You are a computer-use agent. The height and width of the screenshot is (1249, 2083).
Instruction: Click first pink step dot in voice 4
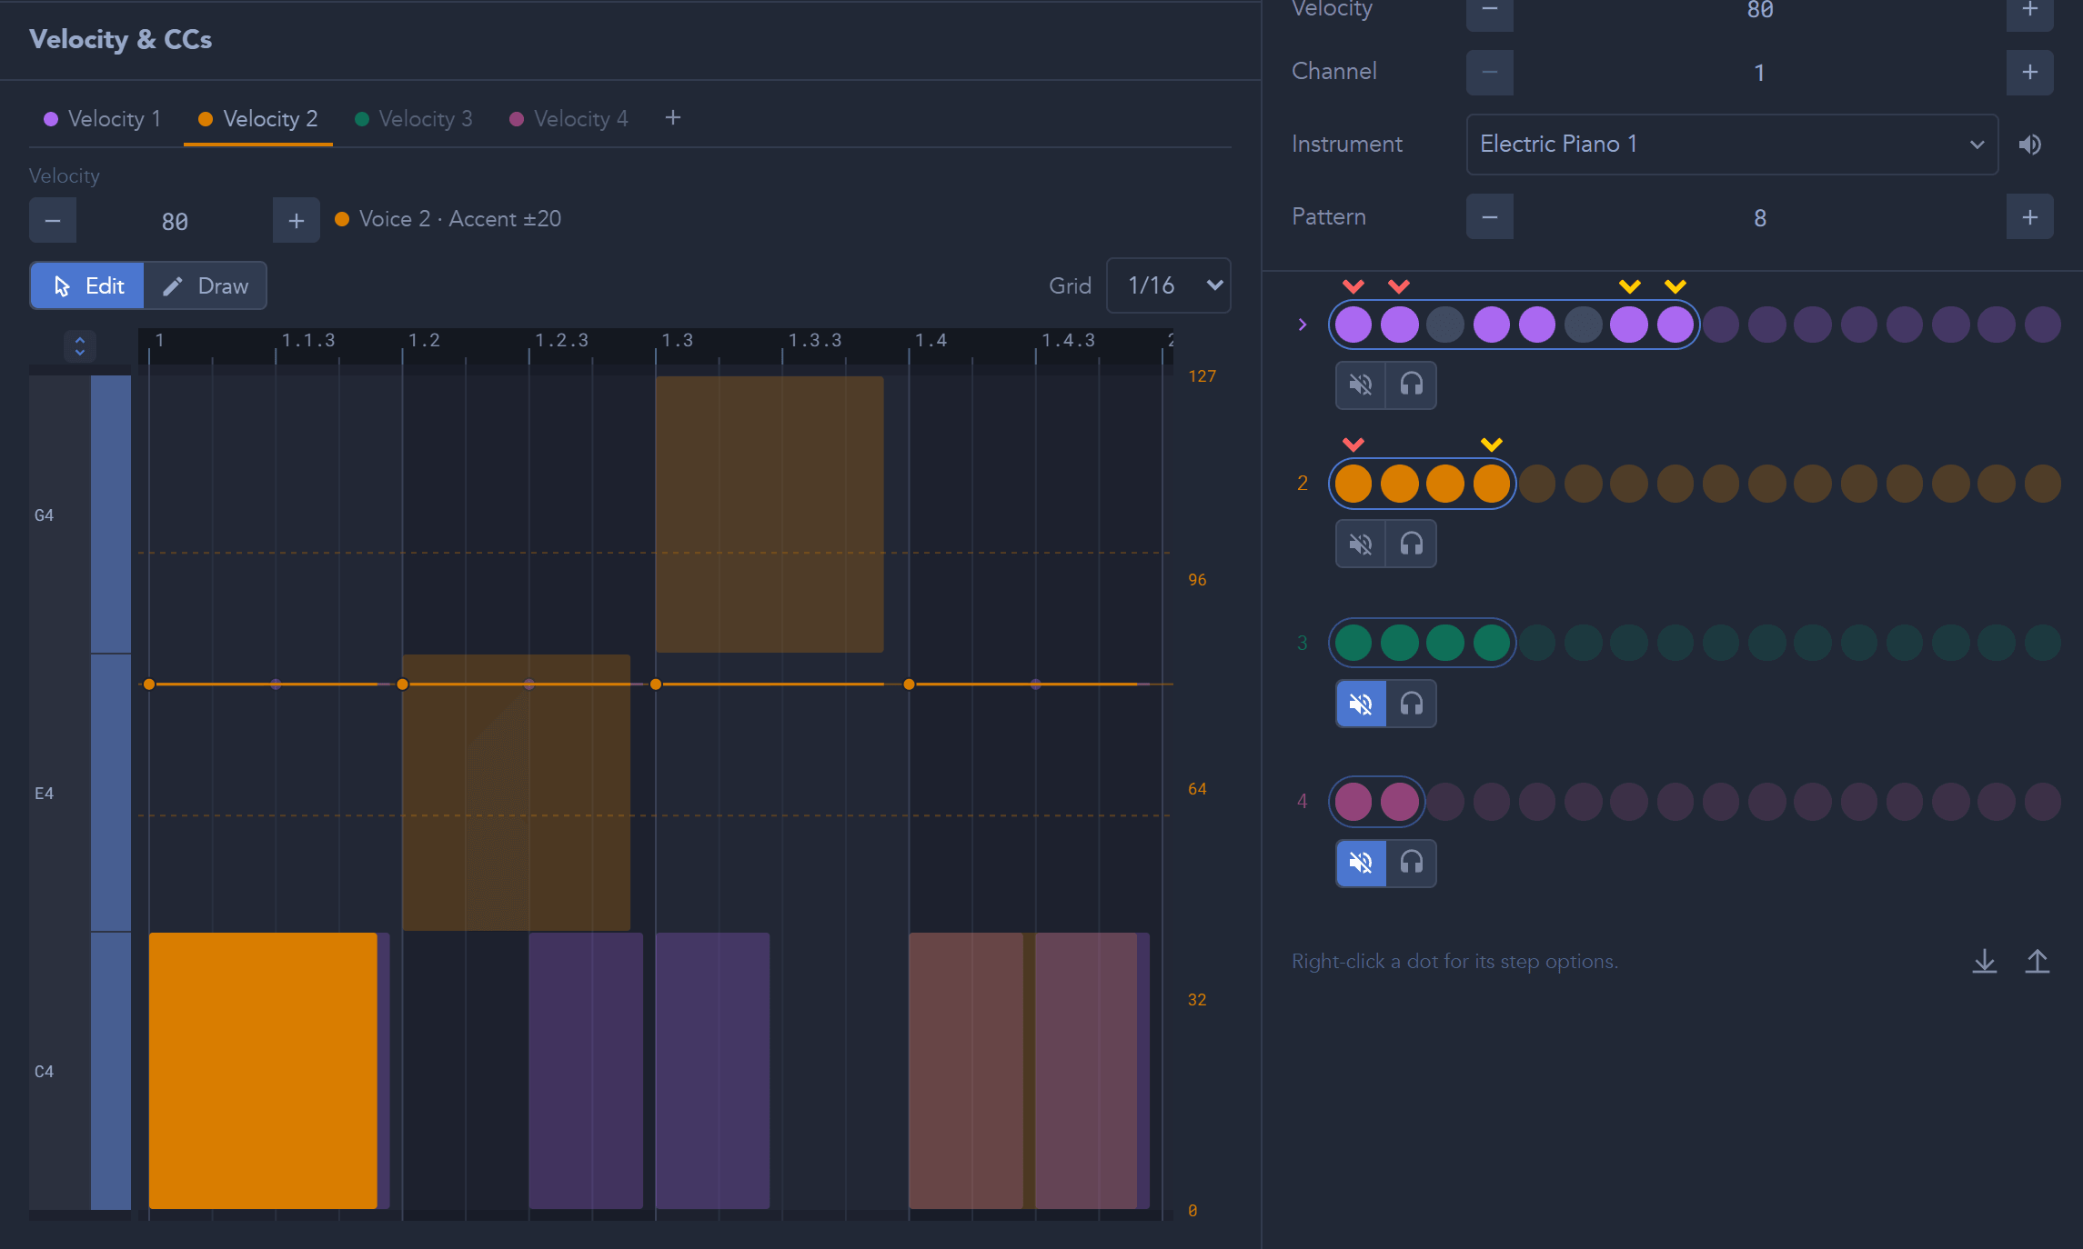point(1353,802)
